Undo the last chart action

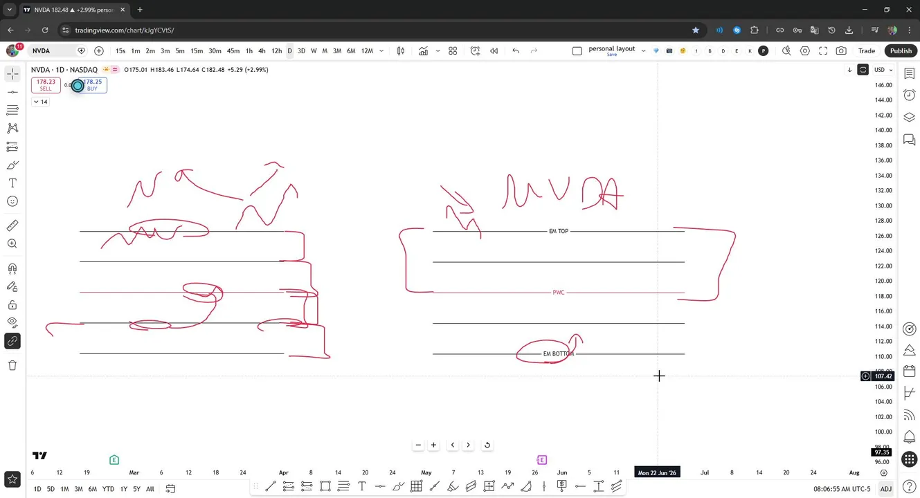516,50
